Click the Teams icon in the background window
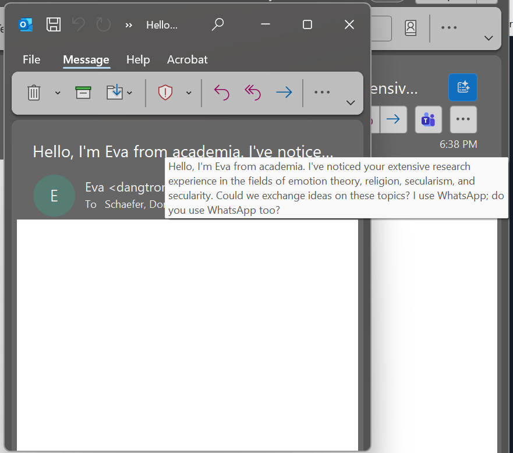The image size is (513, 453). click(x=429, y=119)
